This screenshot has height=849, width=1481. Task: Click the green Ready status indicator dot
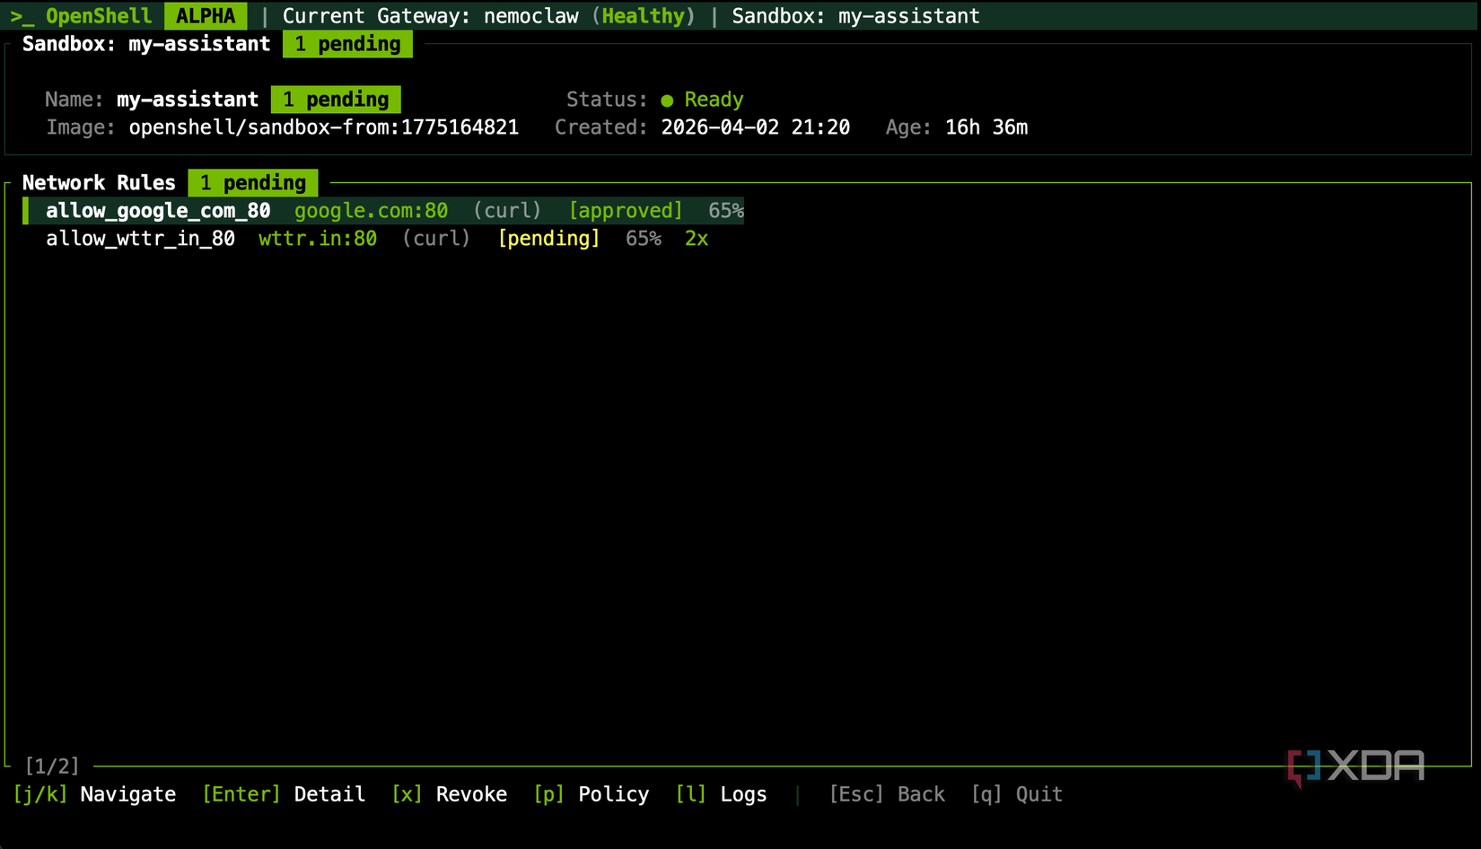(667, 101)
